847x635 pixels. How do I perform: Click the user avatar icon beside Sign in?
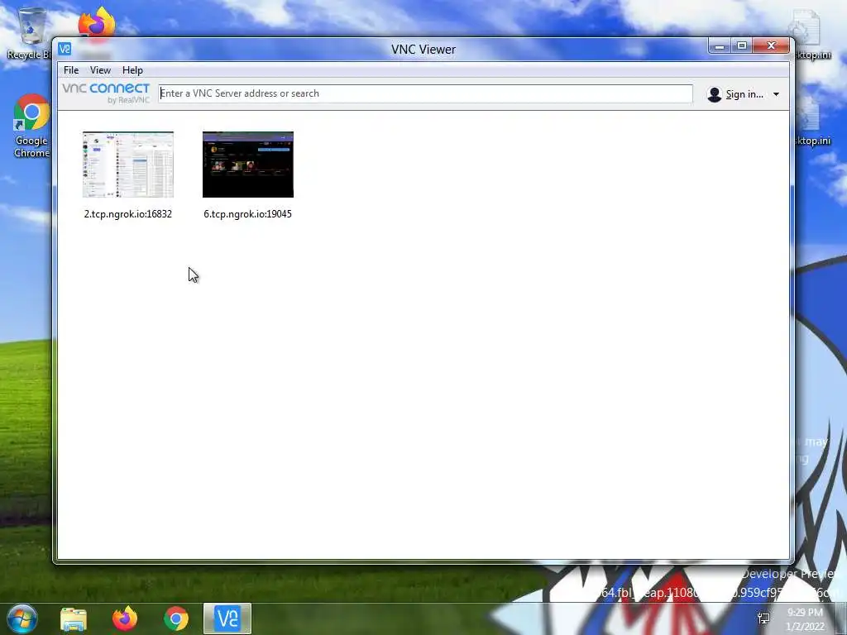(x=714, y=94)
